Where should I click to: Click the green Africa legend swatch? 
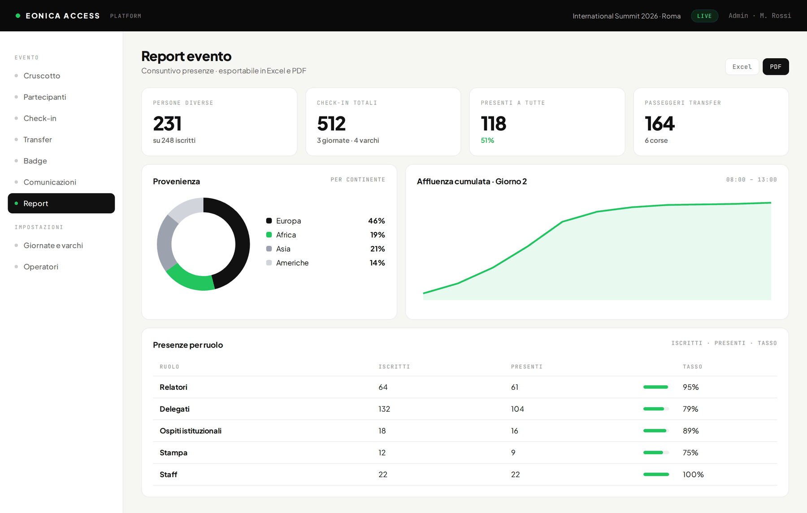tap(269, 235)
